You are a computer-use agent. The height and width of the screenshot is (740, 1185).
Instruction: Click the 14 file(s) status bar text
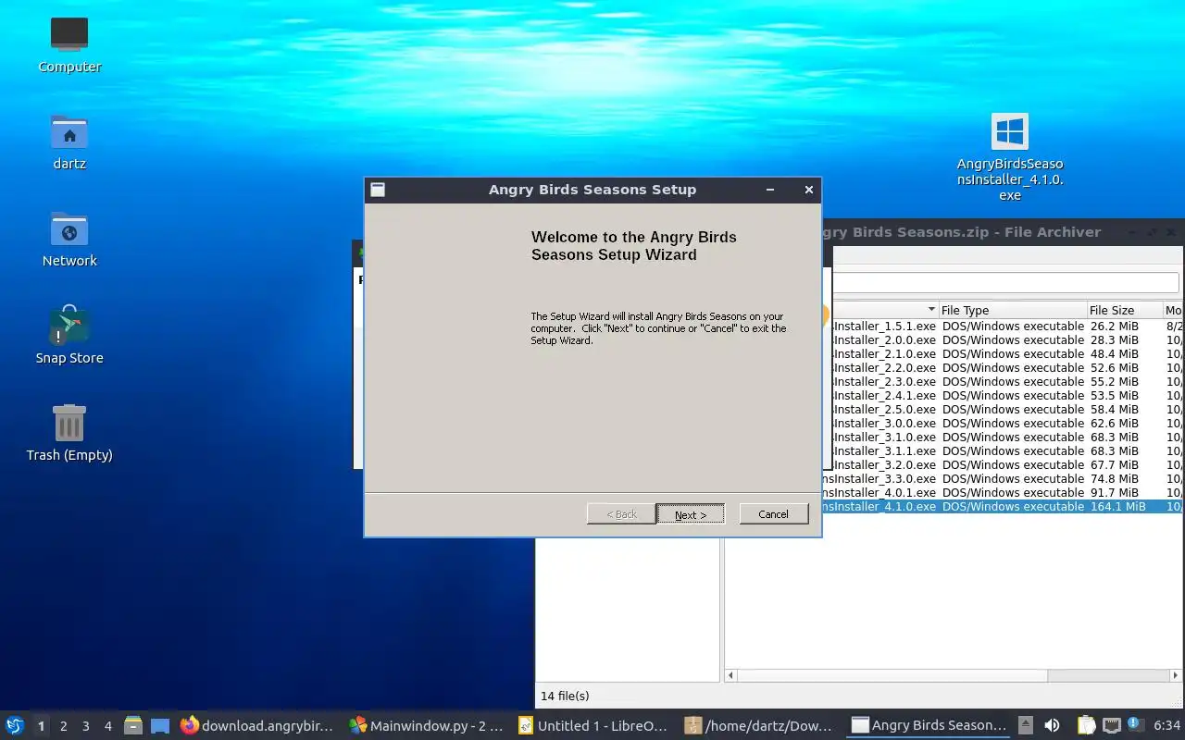coord(565,696)
